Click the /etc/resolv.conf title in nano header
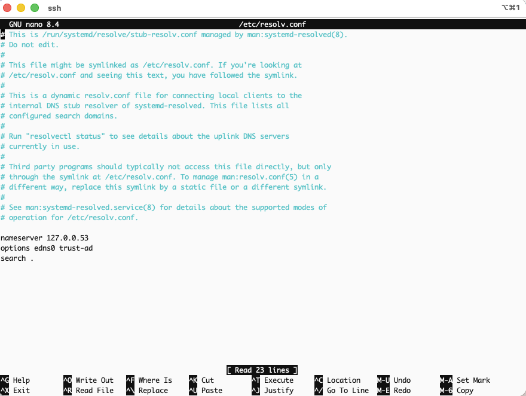The width and height of the screenshot is (526, 396). pyautogui.click(x=272, y=25)
